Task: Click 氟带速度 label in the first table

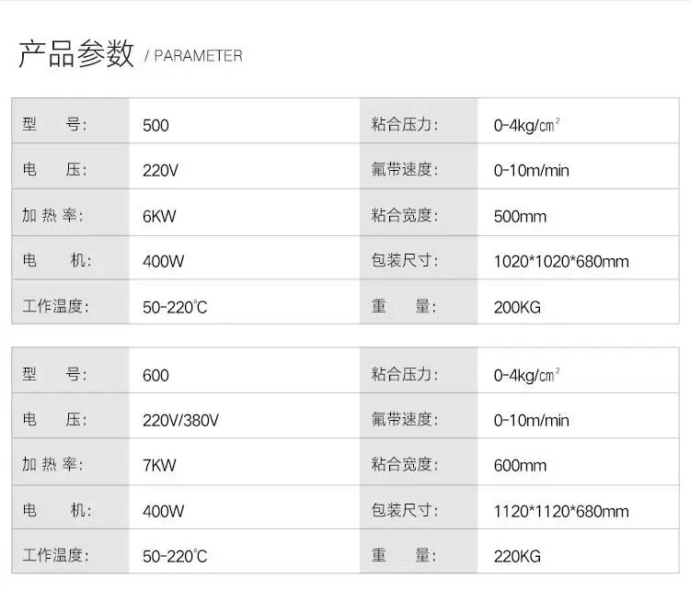Action: [x=405, y=169]
